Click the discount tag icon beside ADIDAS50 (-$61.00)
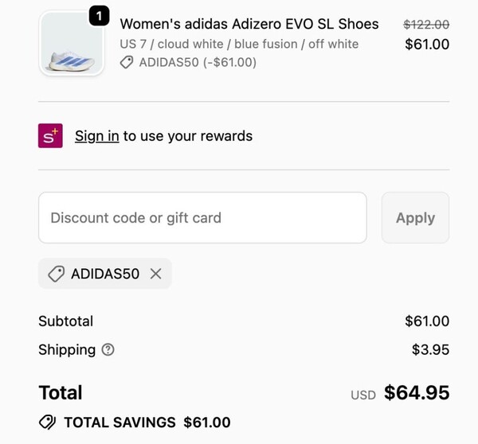 (127, 63)
